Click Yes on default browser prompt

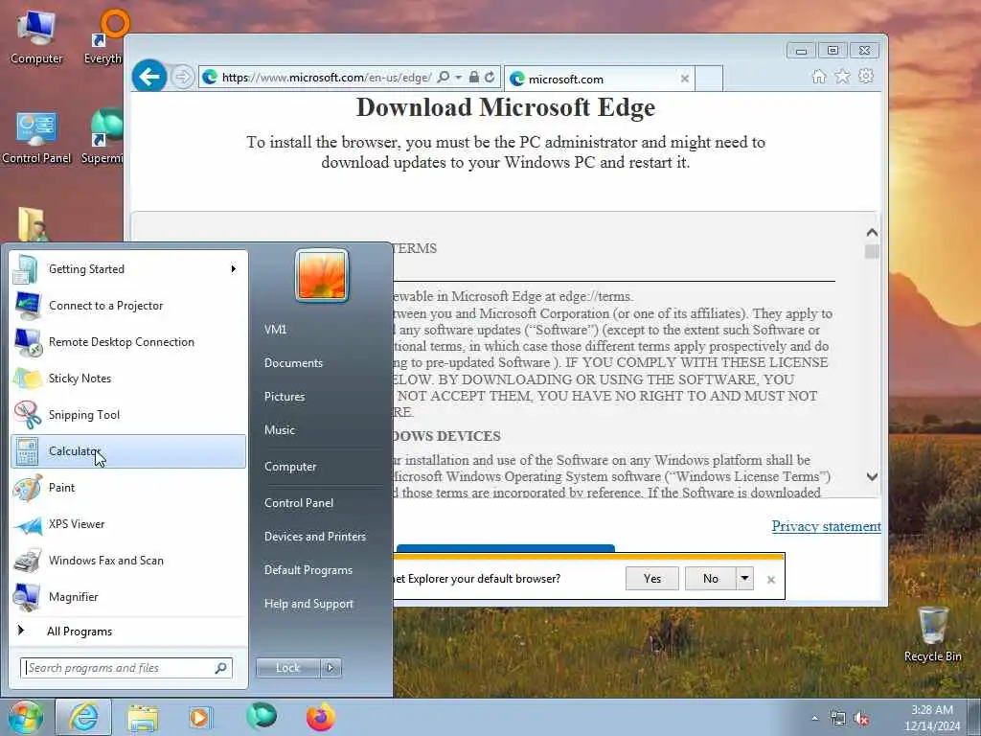[651, 578]
